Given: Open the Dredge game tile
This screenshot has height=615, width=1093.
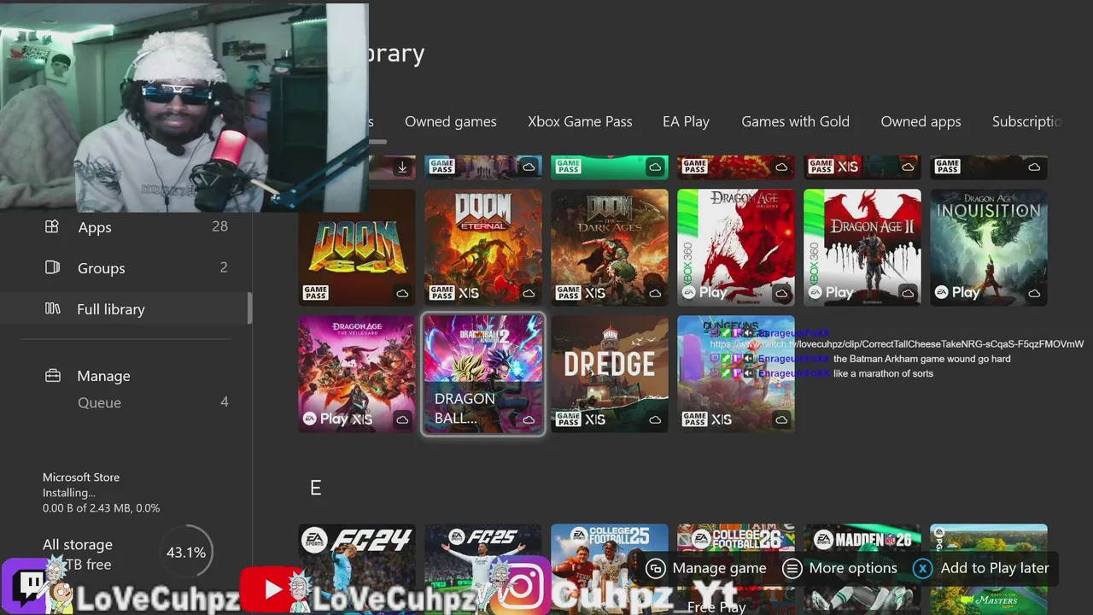Looking at the screenshot, I should pos(610,374).
